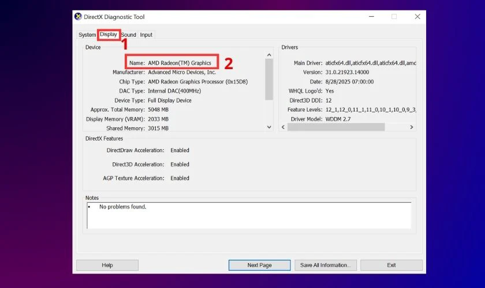The height and width of the screenshot is (288, 485).
Task: Click Save All Information button
Action: [x=326, y=265]
